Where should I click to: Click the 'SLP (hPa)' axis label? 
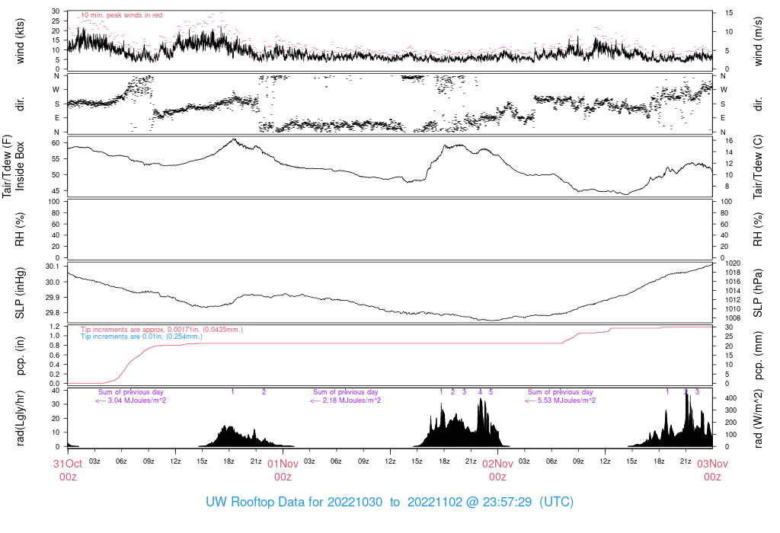758,293
